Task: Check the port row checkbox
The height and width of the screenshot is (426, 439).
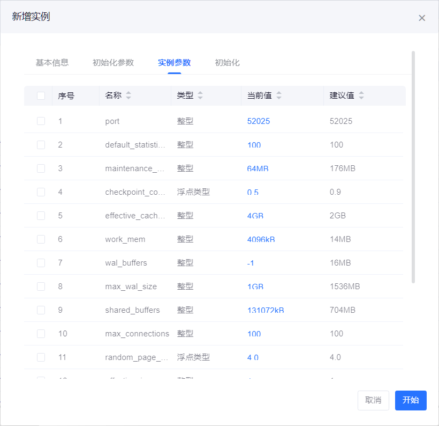Action: pyautogui.click(x=41, y=121)
